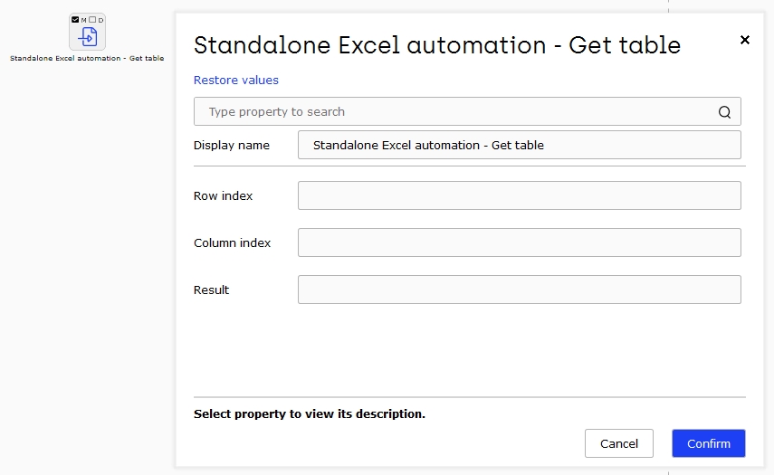Focus the Type property to search field
The image size is (774, 475).
coord(467,111)
